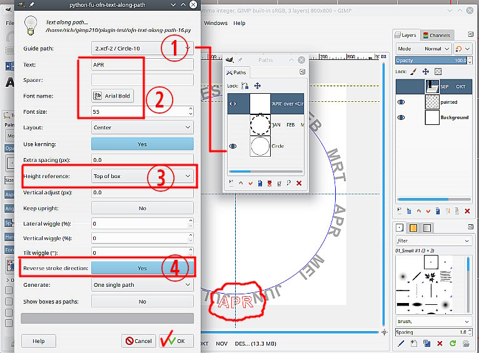The height and width of the screenshot is (353, 479).
Task: Switch to Channels tab
Action: (437, 35)
